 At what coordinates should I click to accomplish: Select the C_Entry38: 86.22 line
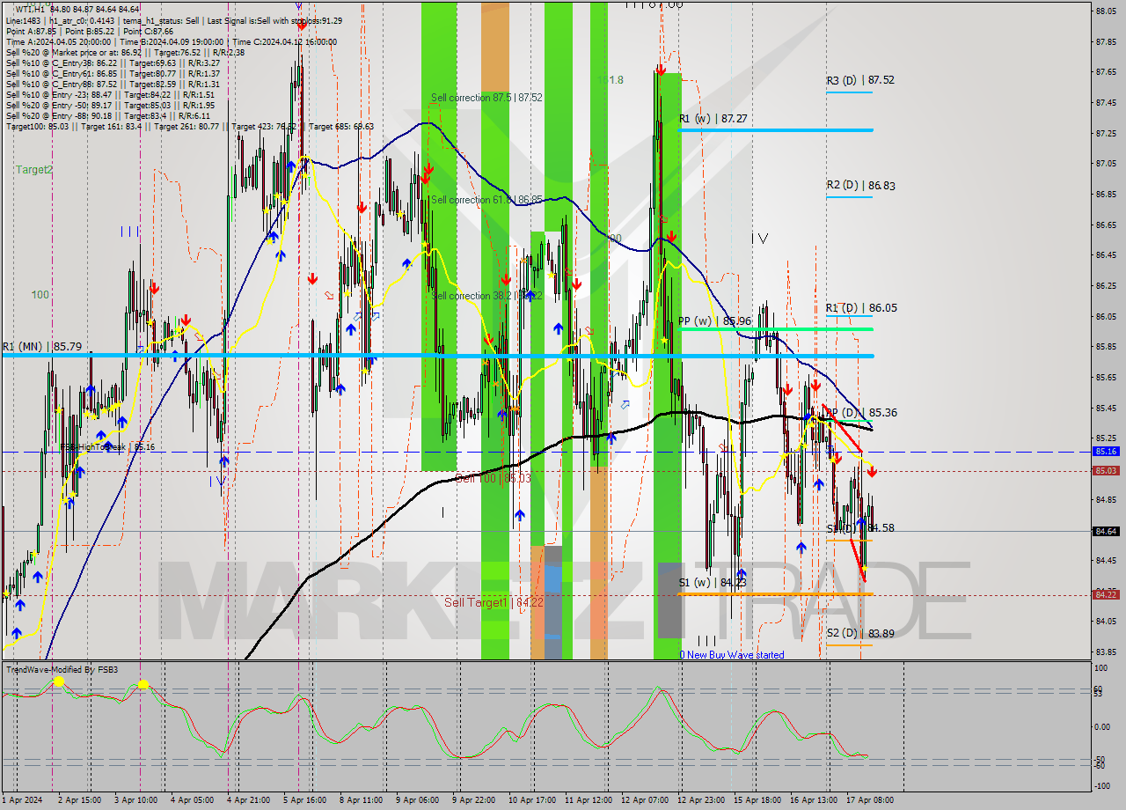(113, 63)
